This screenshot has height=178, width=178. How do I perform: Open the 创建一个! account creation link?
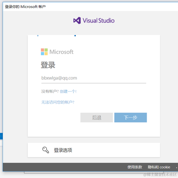coord(68,91)
